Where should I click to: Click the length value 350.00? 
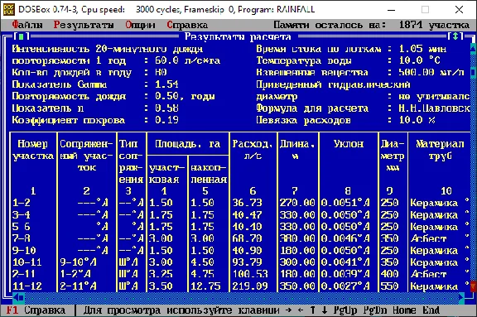point(297,286)
